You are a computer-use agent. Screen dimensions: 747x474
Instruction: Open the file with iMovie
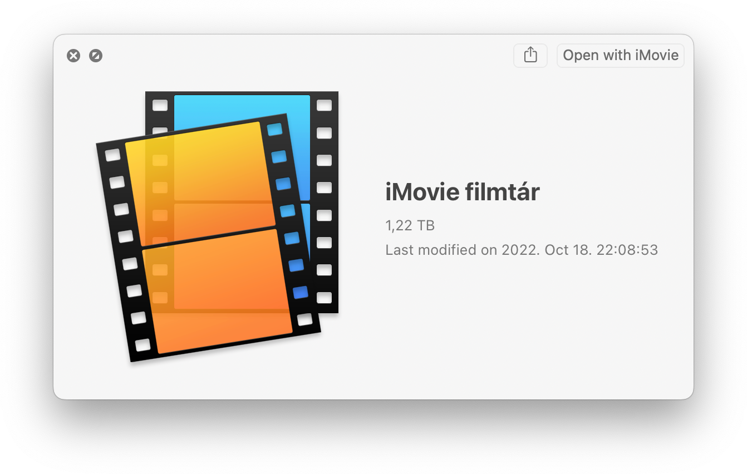(x=621, y=56)
